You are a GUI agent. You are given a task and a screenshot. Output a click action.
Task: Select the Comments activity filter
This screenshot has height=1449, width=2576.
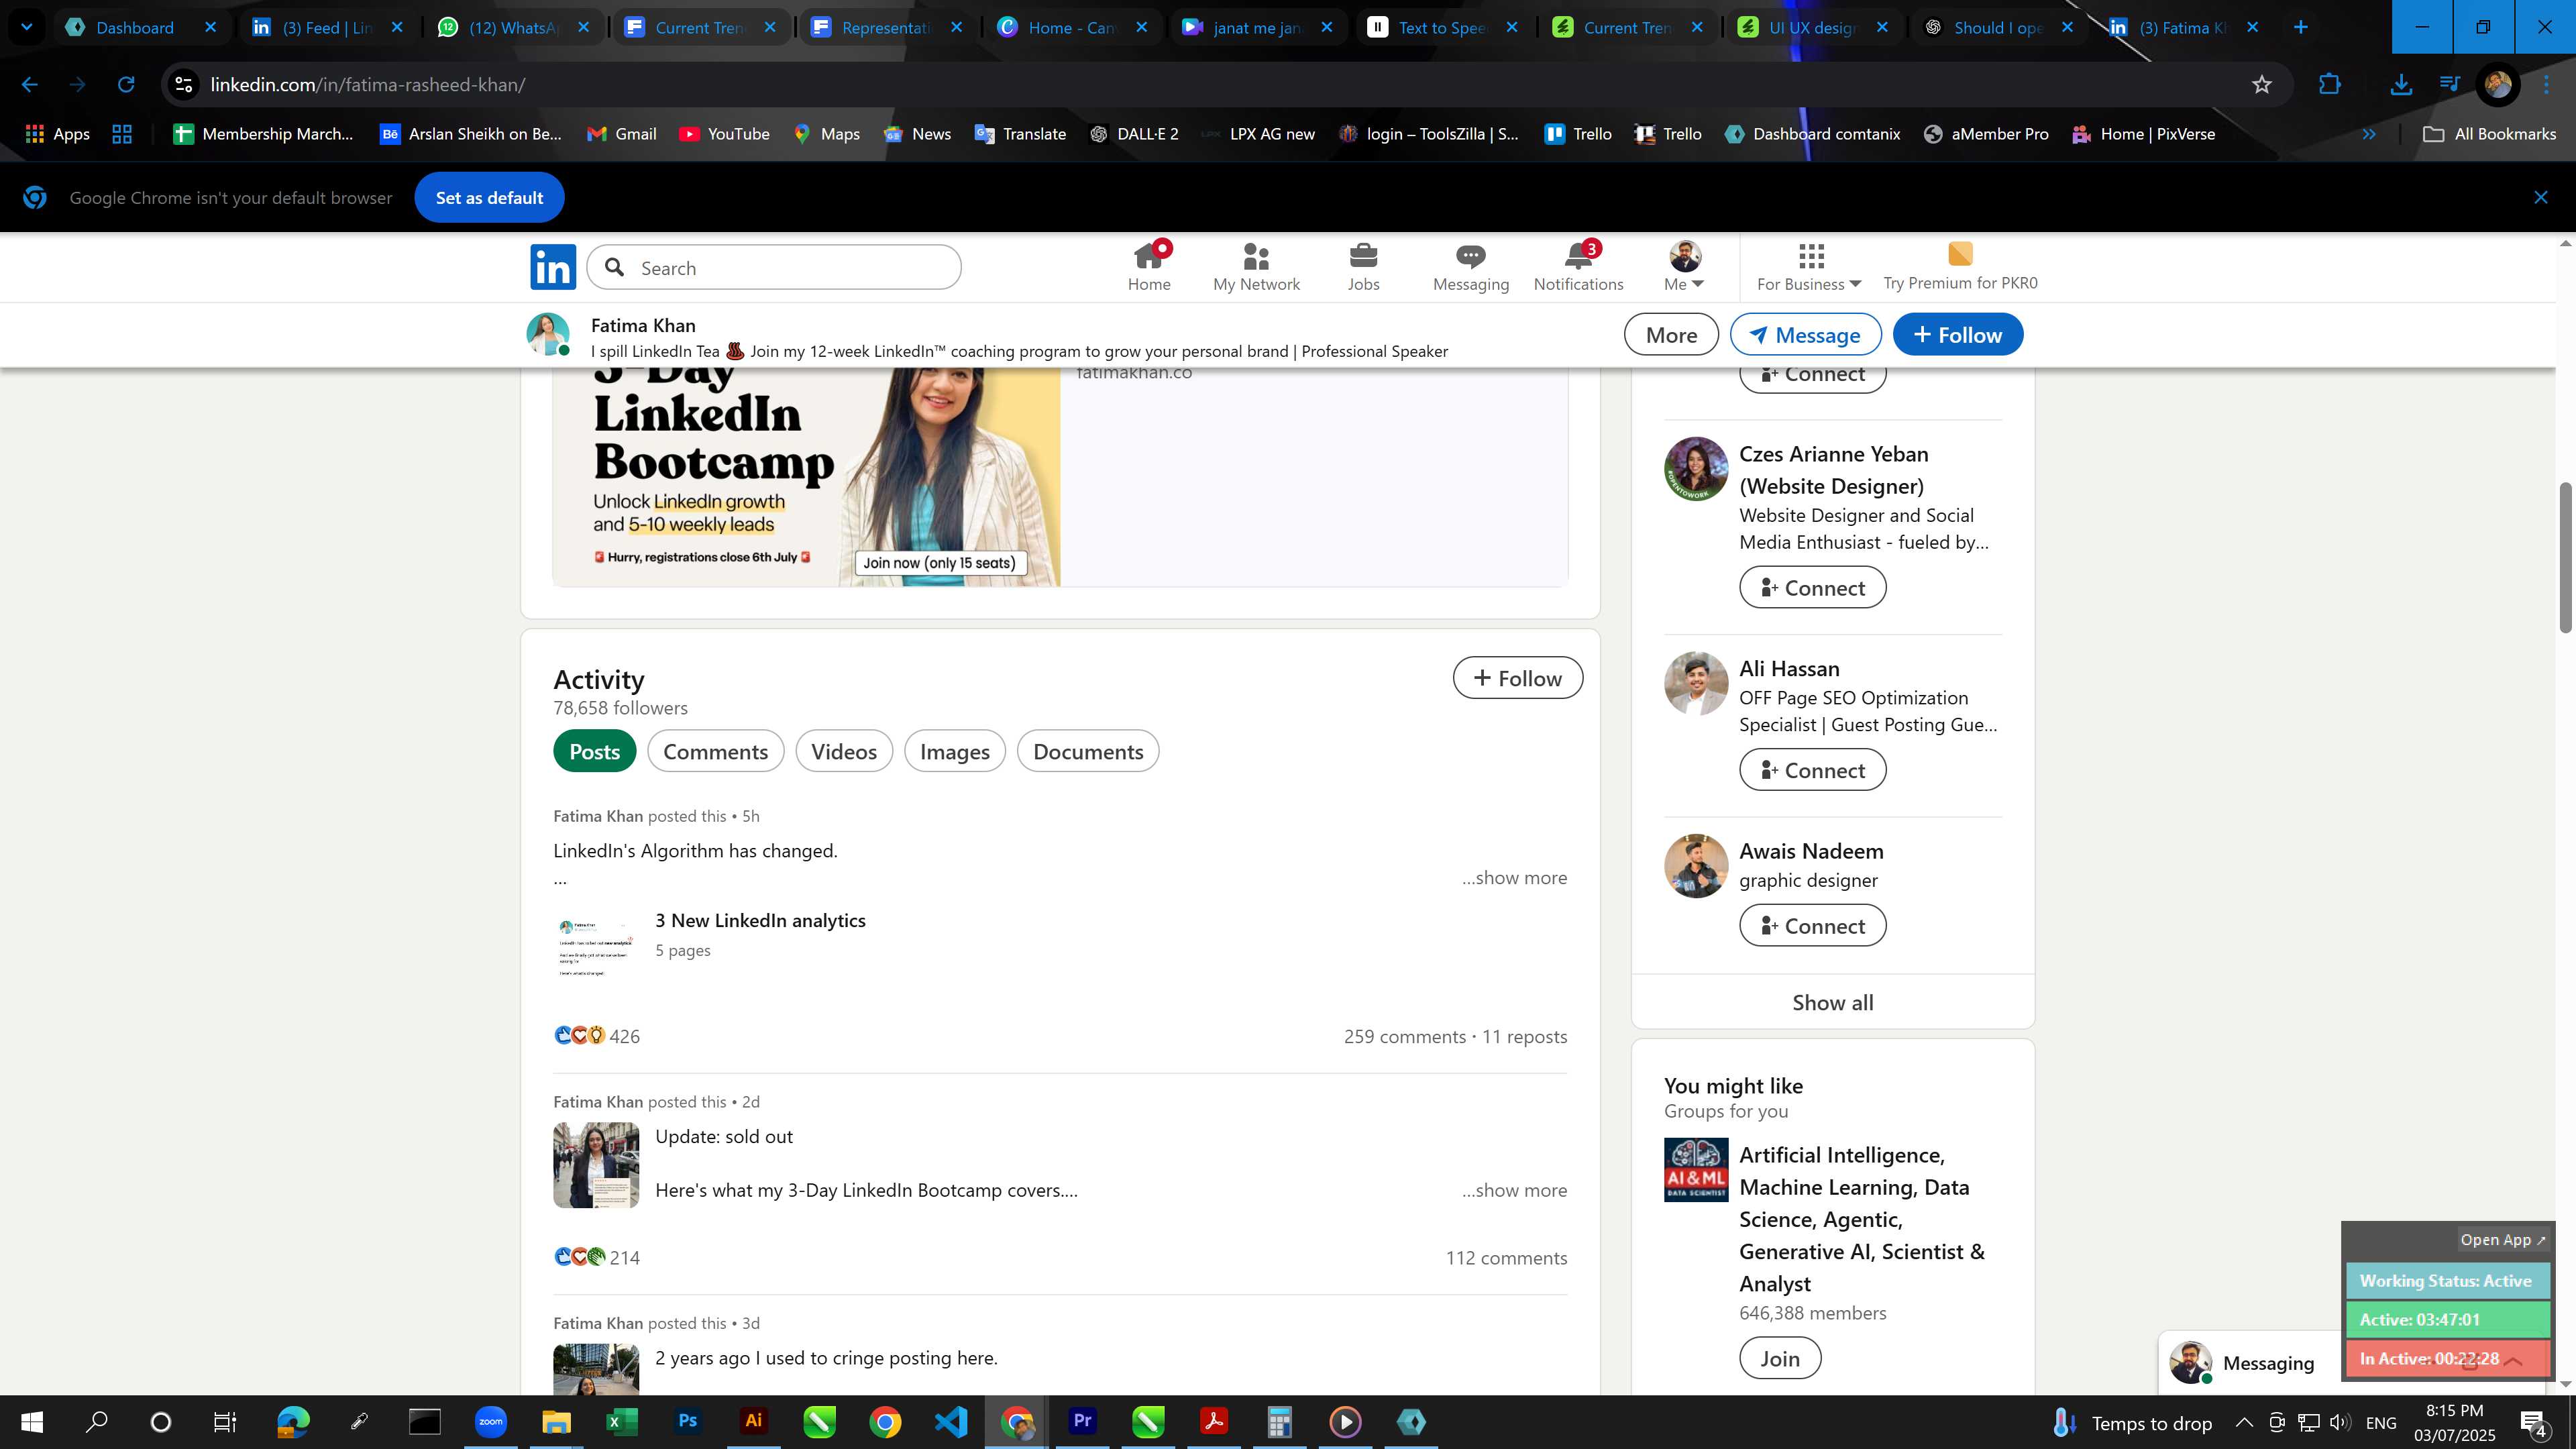point(715,751)
